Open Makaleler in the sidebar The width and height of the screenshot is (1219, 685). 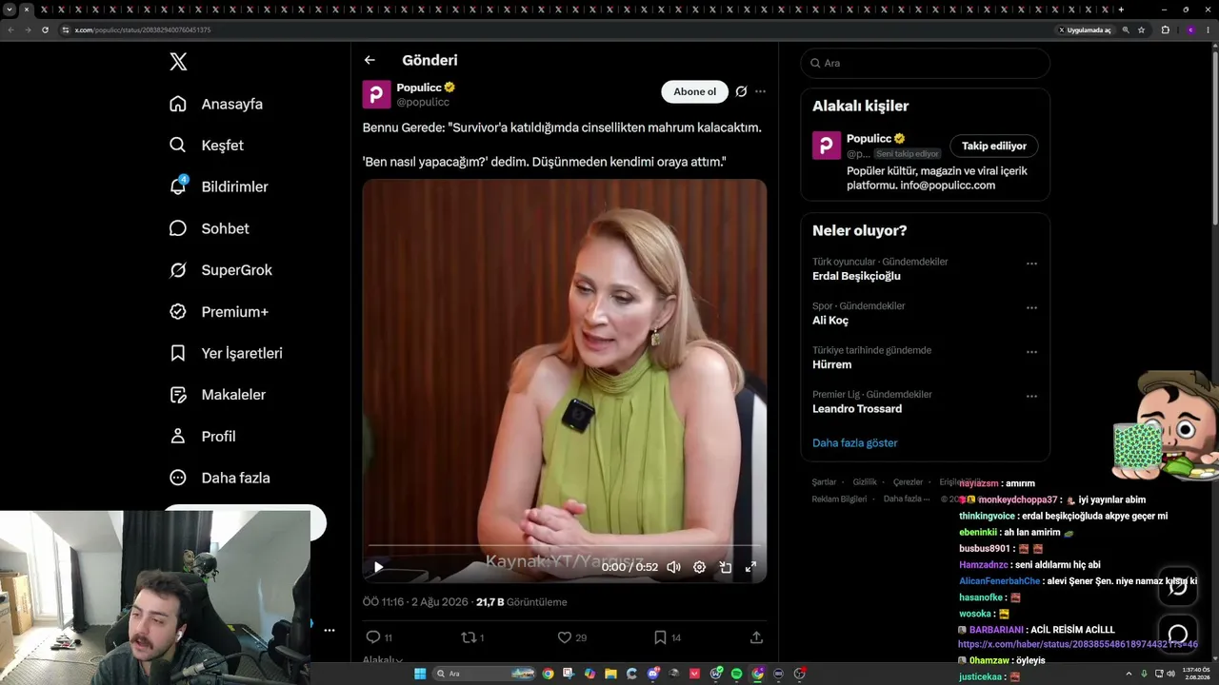[x=218, y=395]
